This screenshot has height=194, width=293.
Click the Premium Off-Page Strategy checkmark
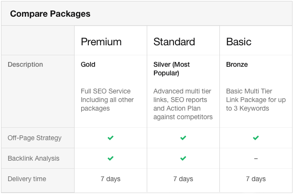(110, 138)
